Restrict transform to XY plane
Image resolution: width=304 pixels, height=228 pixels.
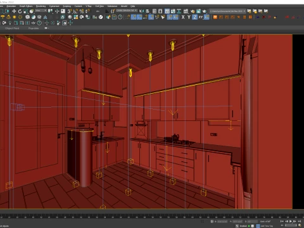pos(201,17)
